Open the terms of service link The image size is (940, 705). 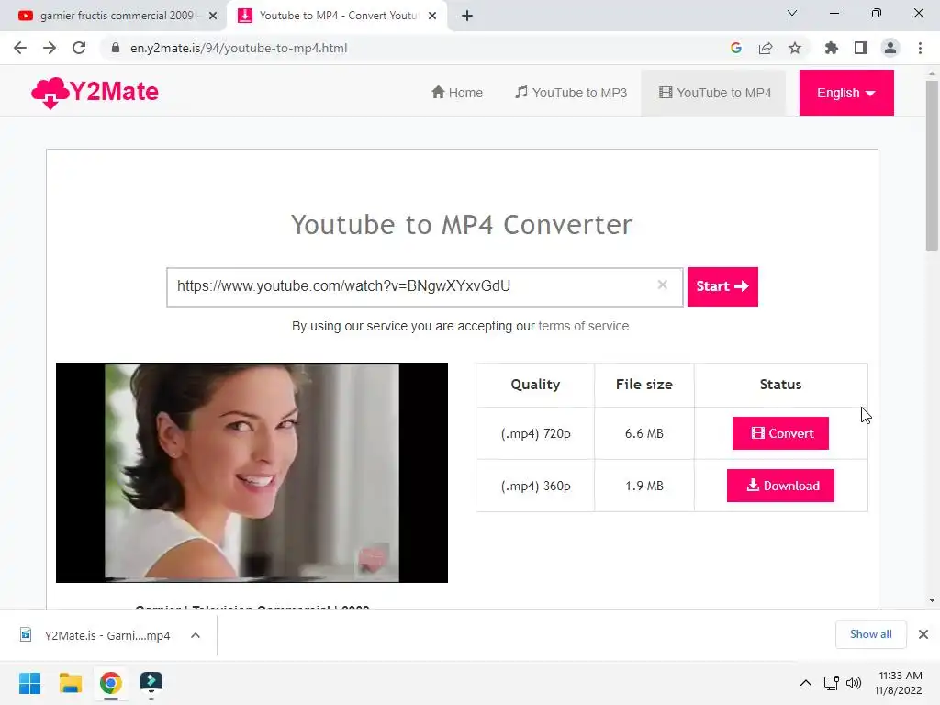point(584,326)
